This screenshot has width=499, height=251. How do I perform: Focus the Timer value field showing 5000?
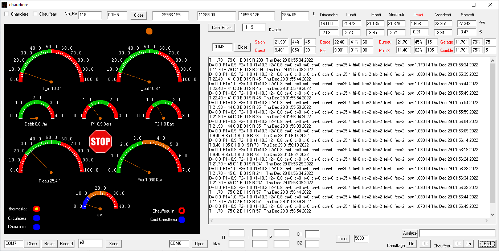tap(361, 239)
